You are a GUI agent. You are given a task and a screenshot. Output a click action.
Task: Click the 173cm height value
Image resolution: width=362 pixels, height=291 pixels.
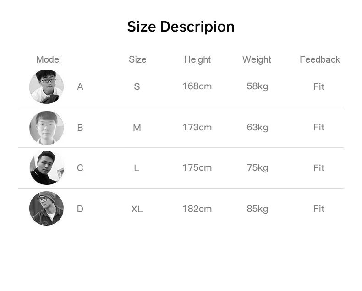pyautogui.click(x=197, y=127)
